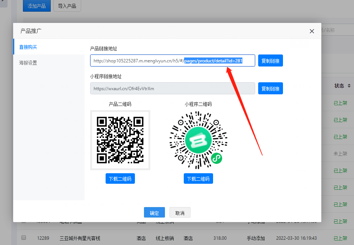
Task: Click 添加产品 in the background page
Action: tap(37, 6)
